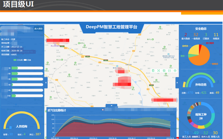Collapse the bottom attendance panel with down arrow

pyautogui.click(x=111, y=106)
